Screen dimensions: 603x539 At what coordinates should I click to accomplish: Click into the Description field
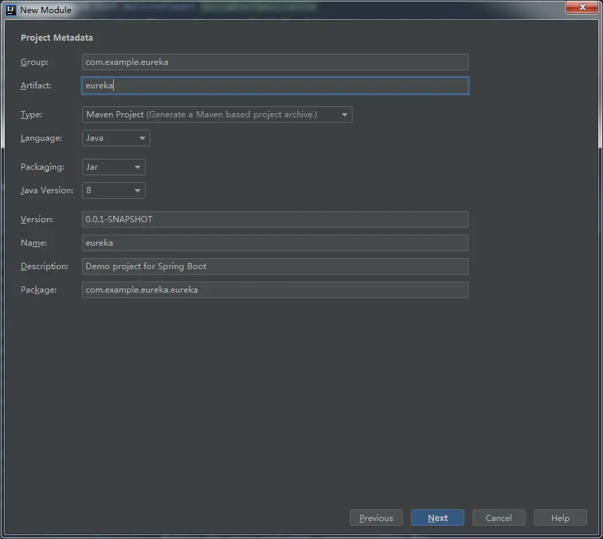click(x=275, y=266)
